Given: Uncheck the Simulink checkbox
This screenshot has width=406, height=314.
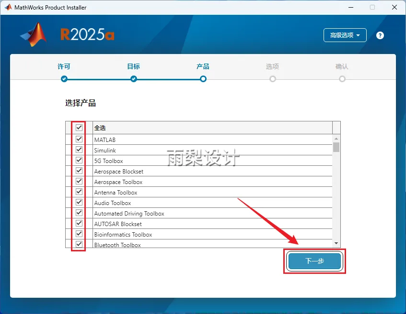Looking at the screenshot, I should click(79, 150).
